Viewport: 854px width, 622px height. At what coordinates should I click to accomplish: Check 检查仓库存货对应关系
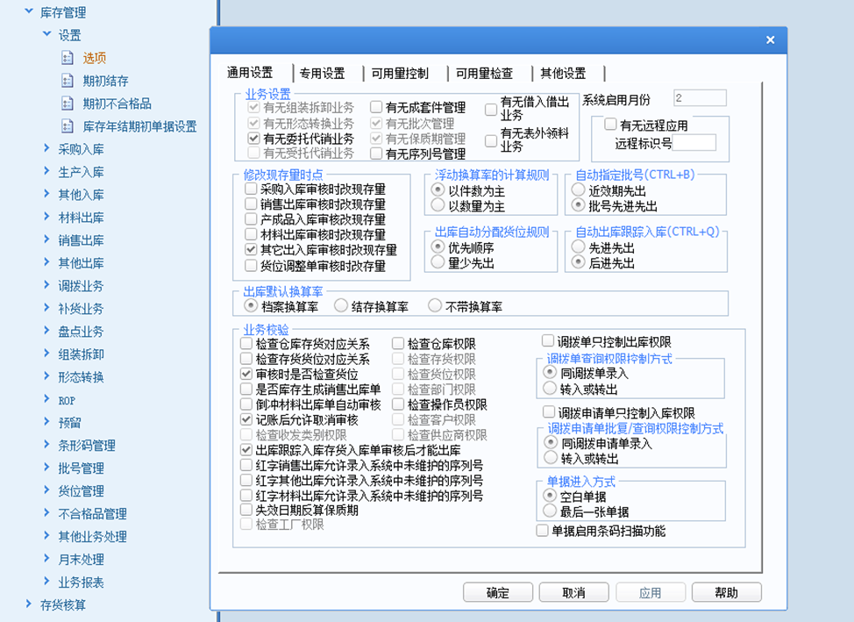246,343
